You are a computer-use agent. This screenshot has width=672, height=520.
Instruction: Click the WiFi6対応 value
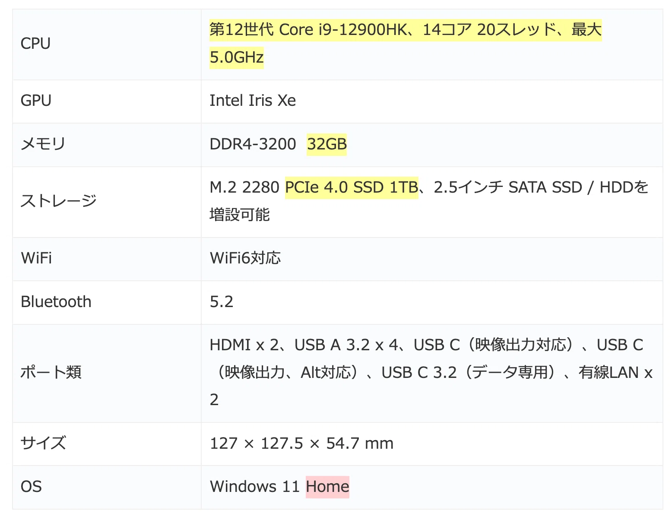pos(245,258)
